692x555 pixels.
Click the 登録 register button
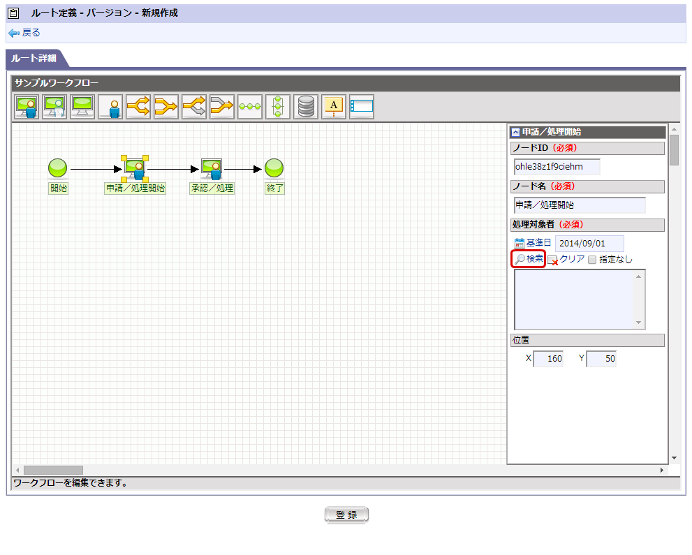pyautogui.click(x=346, y=515)
